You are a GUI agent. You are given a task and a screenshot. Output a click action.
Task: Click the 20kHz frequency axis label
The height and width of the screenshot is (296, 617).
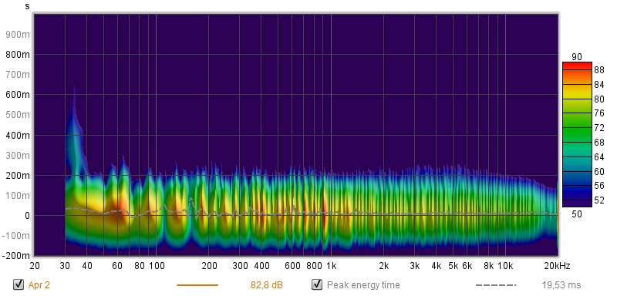click(x=556, y=266)
